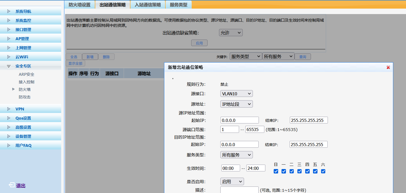Click the arrow icon beside 设备管理
Viewport: 406px width, 193px height.
pos(9,136)
